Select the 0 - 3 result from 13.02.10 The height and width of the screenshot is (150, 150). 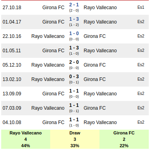click(74, 77)
